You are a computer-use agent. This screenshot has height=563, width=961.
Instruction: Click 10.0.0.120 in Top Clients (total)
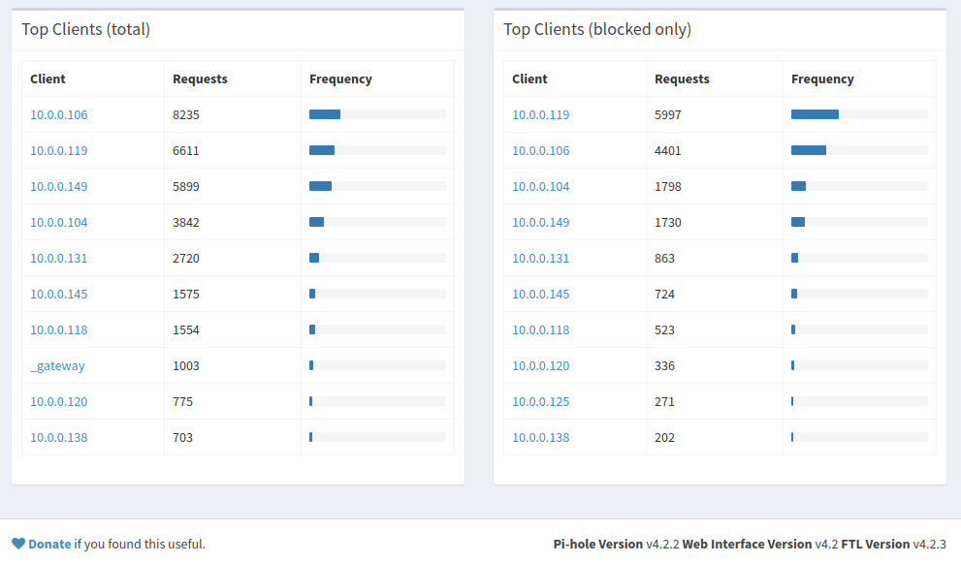(58, 401)
